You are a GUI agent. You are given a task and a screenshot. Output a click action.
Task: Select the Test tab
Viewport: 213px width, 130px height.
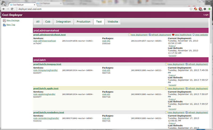[x=99, y=22]
